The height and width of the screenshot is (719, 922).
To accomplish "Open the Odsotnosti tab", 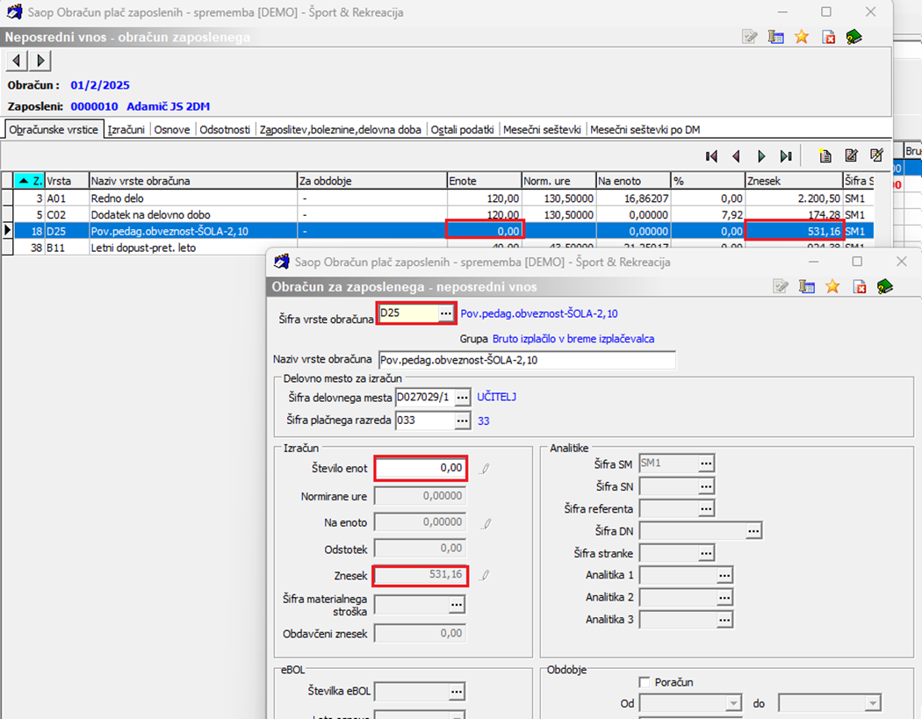I will 225,129.
